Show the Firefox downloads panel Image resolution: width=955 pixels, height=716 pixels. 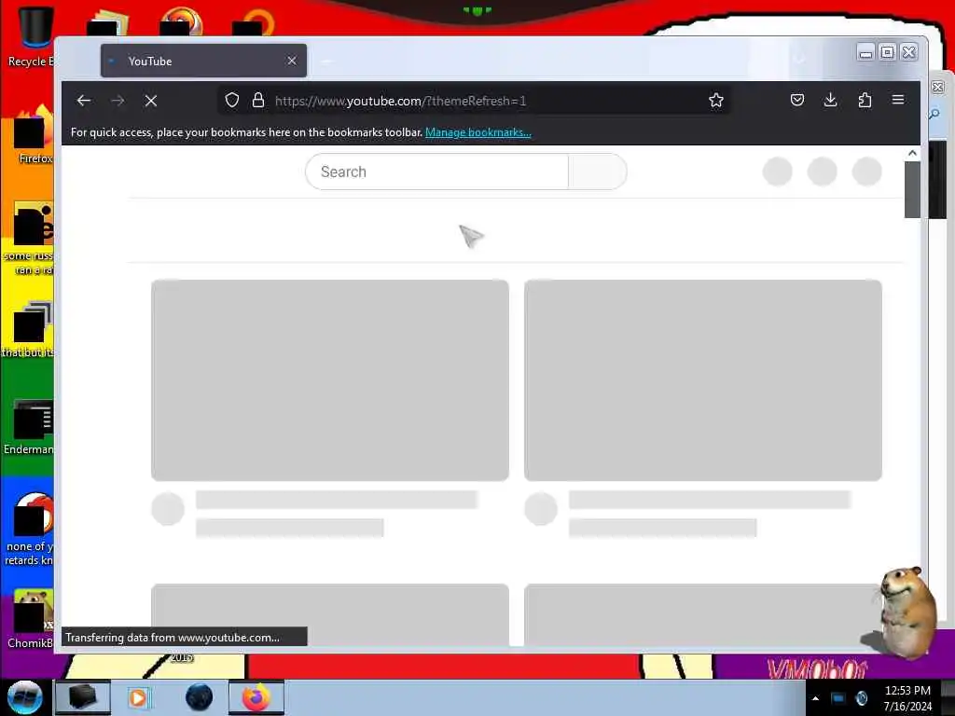coord(831,100)
